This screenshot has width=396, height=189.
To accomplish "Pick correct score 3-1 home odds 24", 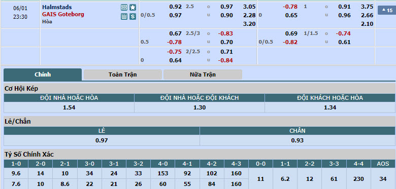I will [114, 173].
